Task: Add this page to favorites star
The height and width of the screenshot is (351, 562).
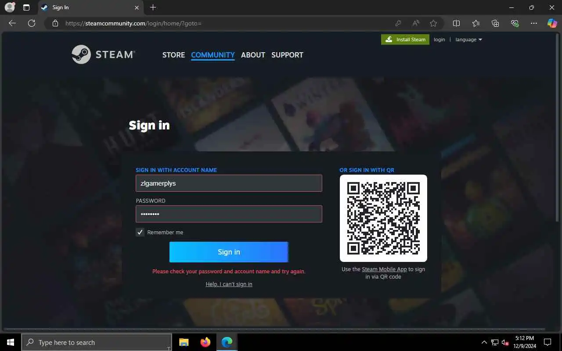Action: click(x=433, y=23)
